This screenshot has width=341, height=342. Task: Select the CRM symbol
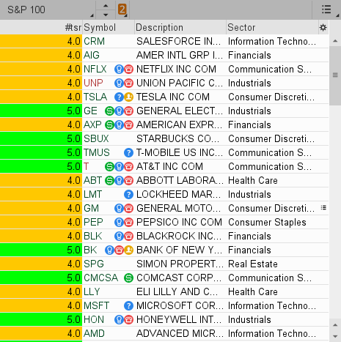94,41
